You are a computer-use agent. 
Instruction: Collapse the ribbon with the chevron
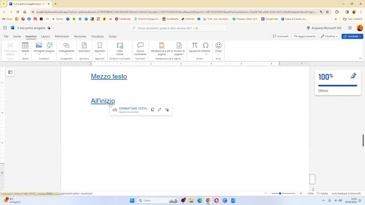point(360,59)
